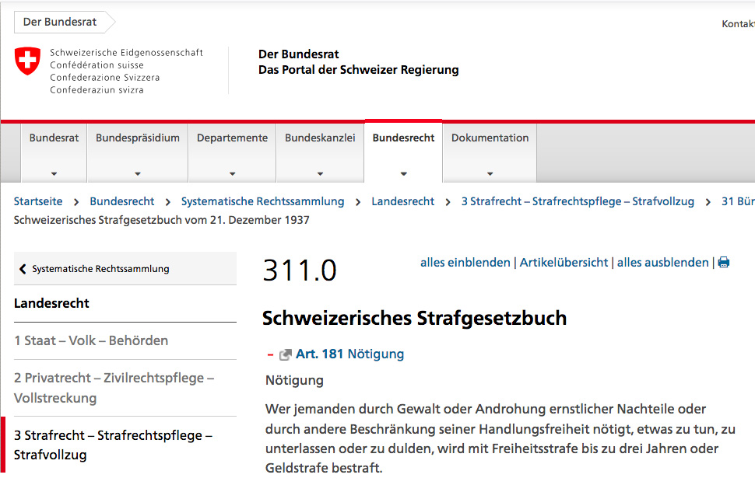Open the Artikelübersicht link
The width and height of the screenshot is (755, 492).
[564, 263]
